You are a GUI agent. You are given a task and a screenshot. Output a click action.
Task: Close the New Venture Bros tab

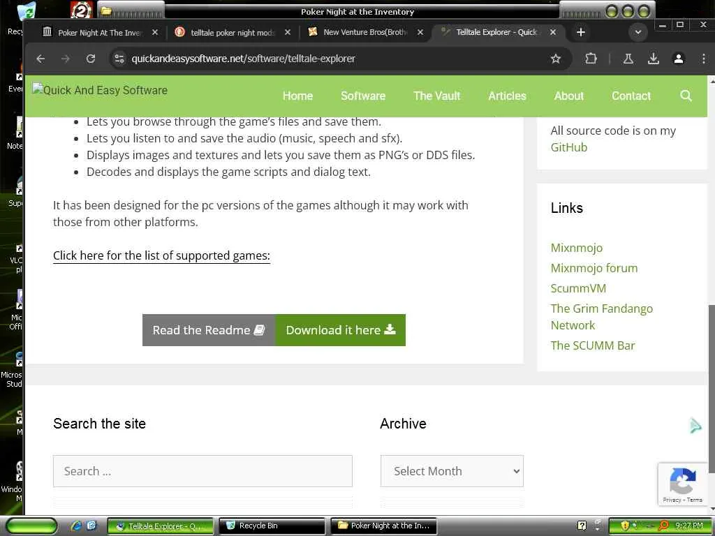(420, 32)
